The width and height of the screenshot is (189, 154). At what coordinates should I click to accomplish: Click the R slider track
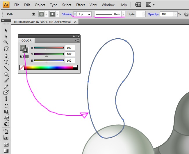(x=49, y=48)
